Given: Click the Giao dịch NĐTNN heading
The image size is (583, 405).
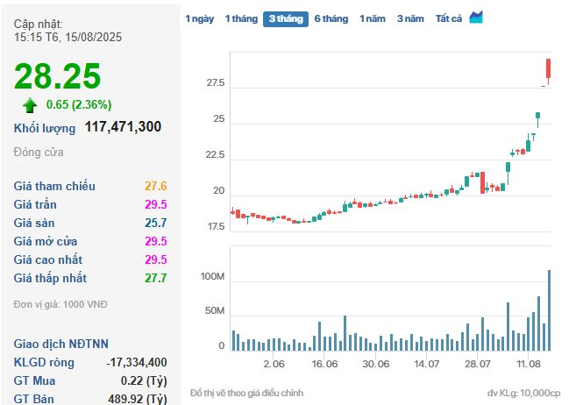Looking at the screenshot, I should click(61, 344).
